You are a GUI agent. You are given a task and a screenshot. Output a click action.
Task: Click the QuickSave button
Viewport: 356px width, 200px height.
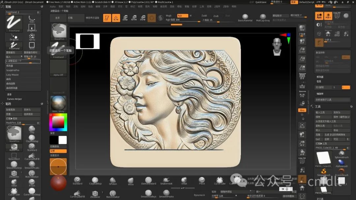coord(261,2)
